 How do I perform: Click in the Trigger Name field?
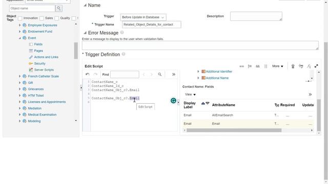(152, 25)
